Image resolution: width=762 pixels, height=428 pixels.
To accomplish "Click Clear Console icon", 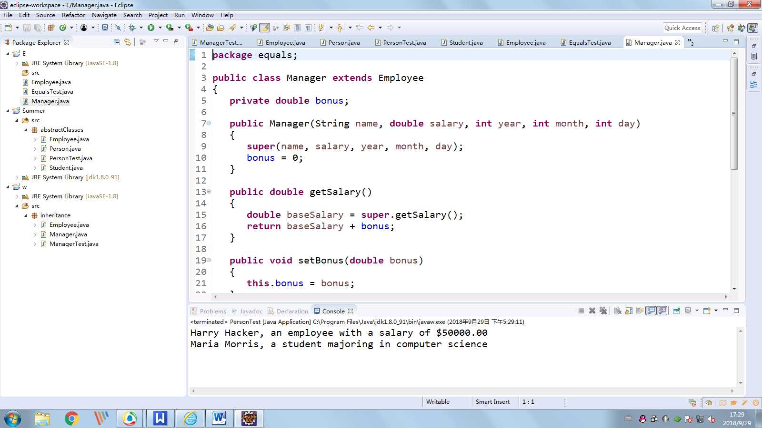I will (618, 311).
